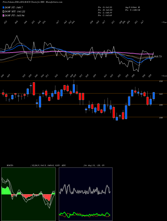Click inside the green MACD histogram chart

point(28,194)
